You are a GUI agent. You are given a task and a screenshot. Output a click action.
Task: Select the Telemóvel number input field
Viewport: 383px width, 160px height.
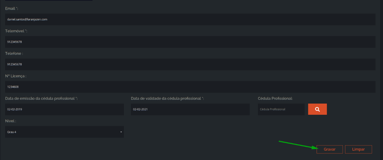coord(190,42)
